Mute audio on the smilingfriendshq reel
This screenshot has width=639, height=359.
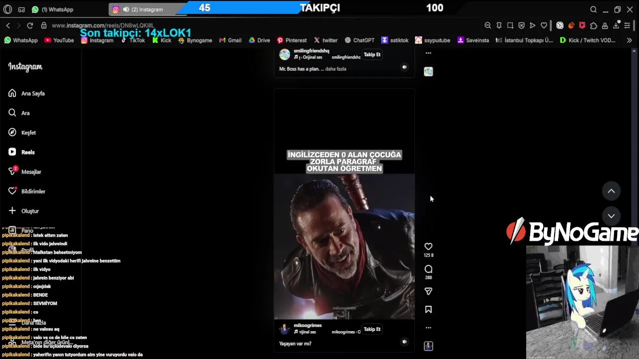coord(404,67)
